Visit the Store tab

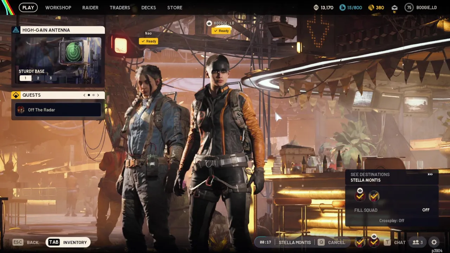point(175,7)
